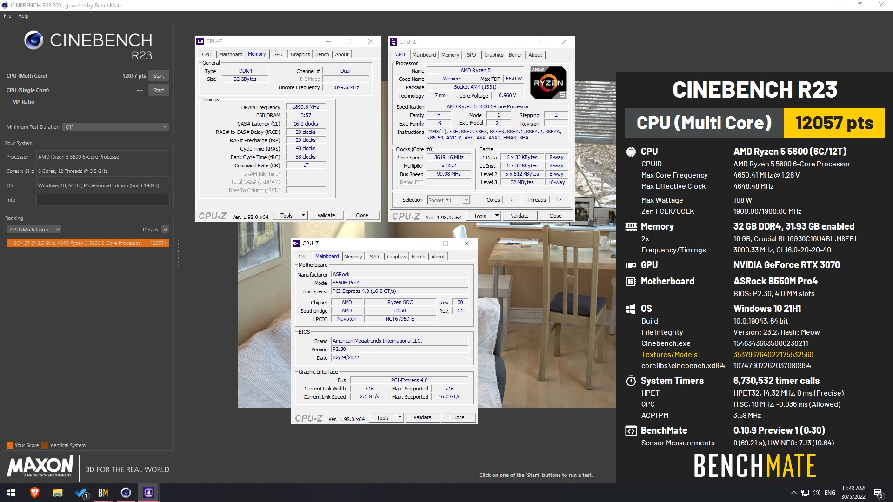Open the Windows Start menu
The image size is (893, 502).
coord(11,493)
